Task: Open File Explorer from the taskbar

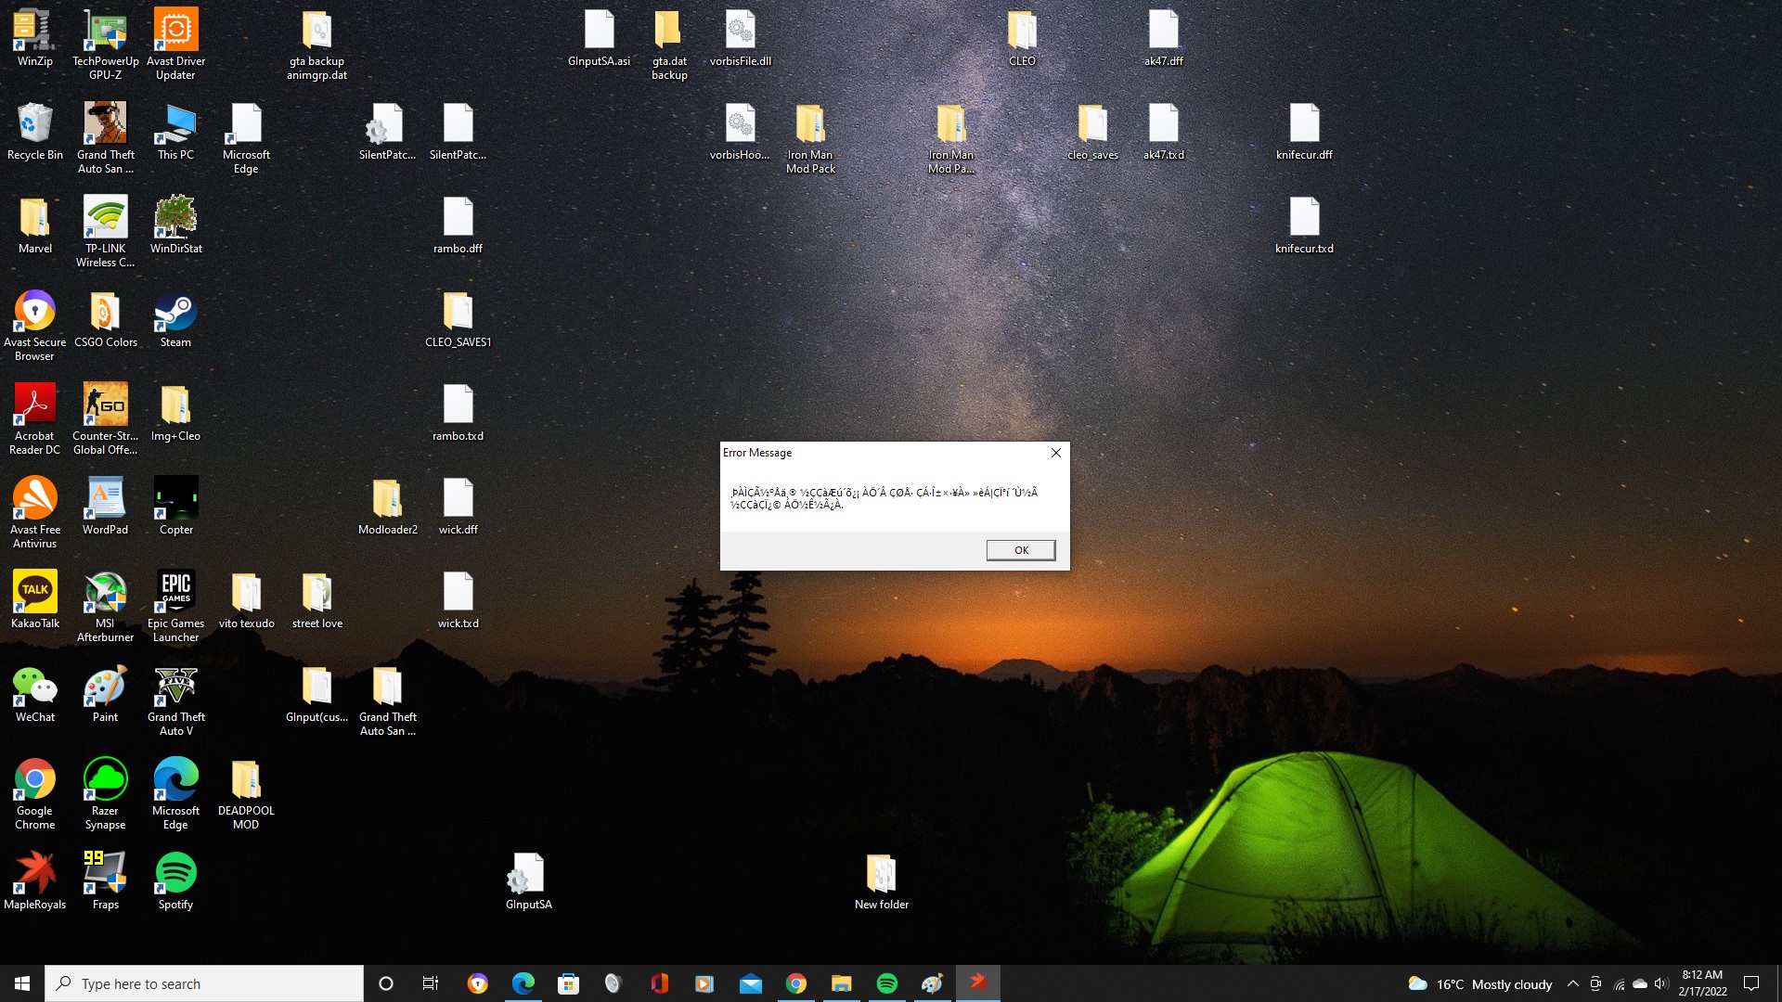Action: pyautogui.click(x=841, y=983)
